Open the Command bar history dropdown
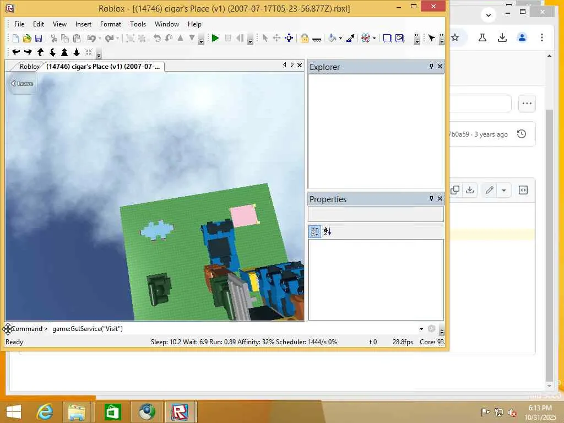This screenshot has width=564, height=423. (421, 329)
